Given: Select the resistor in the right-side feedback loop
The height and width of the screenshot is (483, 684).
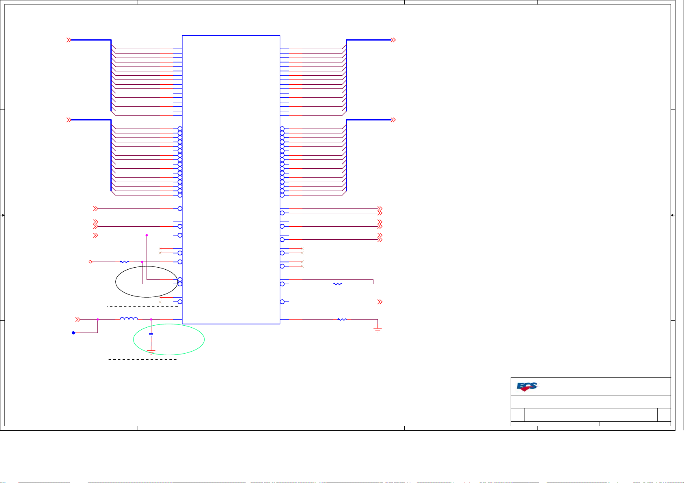Looking at the screenshot, I should 338,284.
